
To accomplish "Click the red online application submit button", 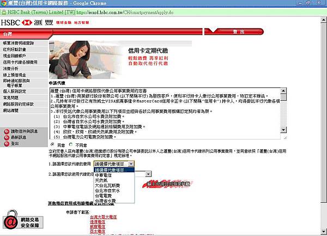I will click(x=167, y=184).
